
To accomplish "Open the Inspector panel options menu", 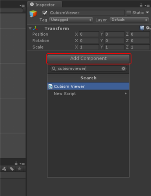I will click(147, 5).
